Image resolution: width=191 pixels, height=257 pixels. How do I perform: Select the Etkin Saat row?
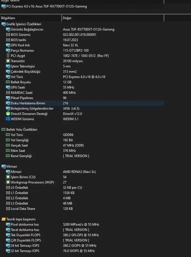(x=82, y=151)
